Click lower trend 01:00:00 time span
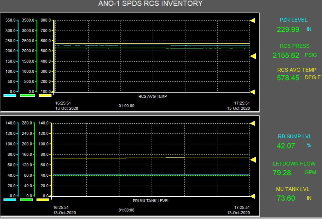Viewport: 322px width, 219px height. coord(126,210)
